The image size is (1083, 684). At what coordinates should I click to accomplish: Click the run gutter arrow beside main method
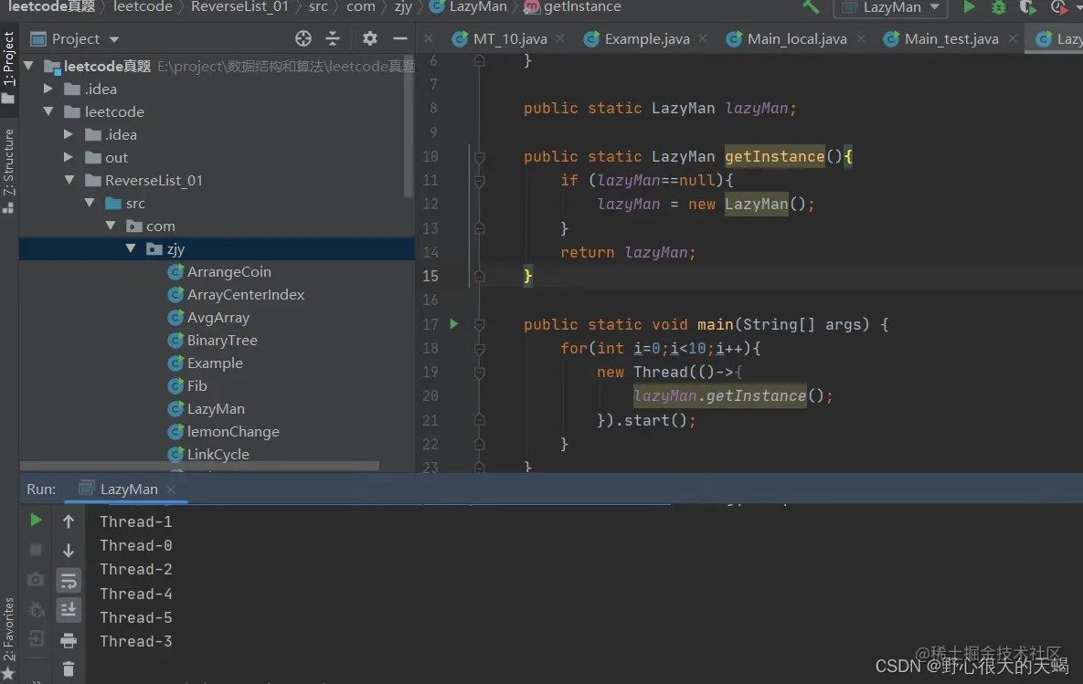pos(454,323)
